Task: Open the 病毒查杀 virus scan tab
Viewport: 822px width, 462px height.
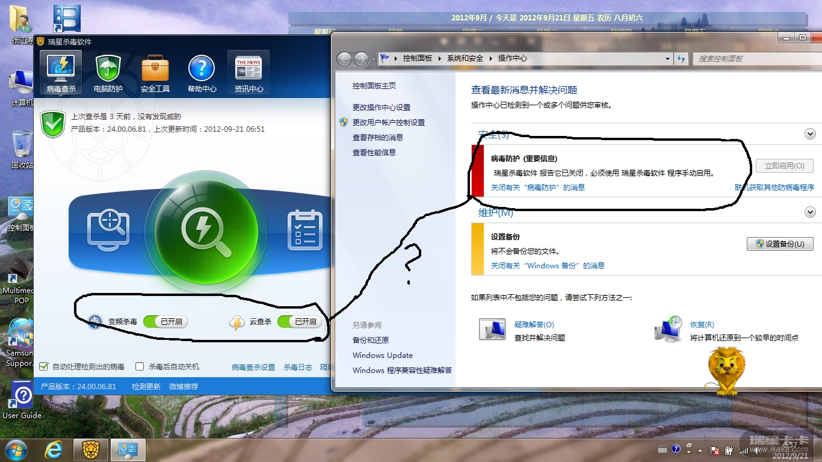Action: pyautogui.click(x=61, y=73)
